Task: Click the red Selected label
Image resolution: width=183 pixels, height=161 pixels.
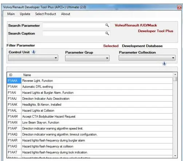Action: (x=111, y=46)
